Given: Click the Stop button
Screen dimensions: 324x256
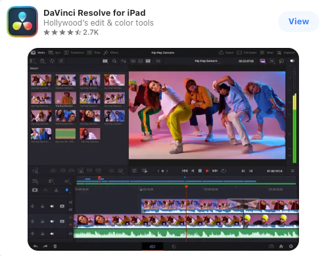Looking at the screenshot, I should pyautogui.click(x=200, y=171).
